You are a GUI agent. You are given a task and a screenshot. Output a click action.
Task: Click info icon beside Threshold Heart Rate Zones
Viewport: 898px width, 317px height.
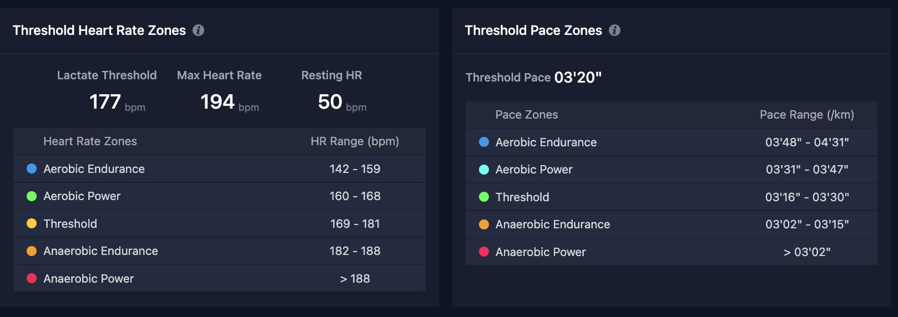198,30
